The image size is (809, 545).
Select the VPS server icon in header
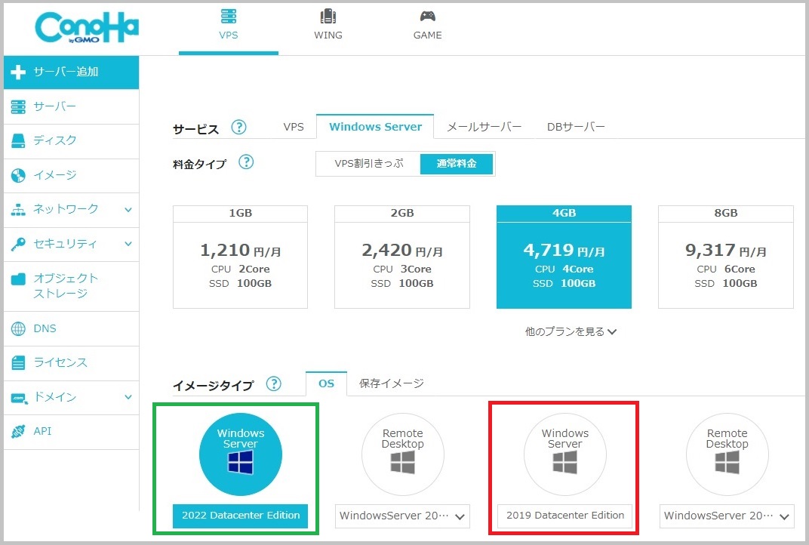[x=228, y=17]
